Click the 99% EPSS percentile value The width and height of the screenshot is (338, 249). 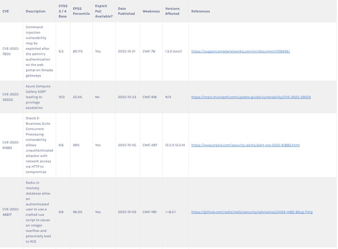tap(76, 145)
